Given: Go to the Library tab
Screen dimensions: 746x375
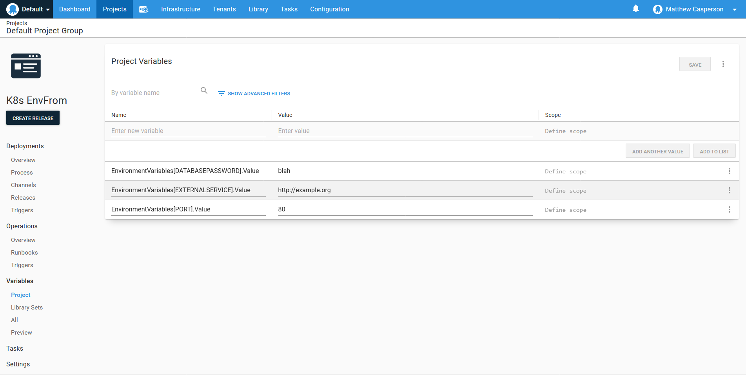Looking at the screenshot, I should 258,9.
